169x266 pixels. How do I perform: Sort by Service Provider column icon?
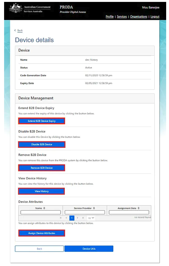point(94,208)
